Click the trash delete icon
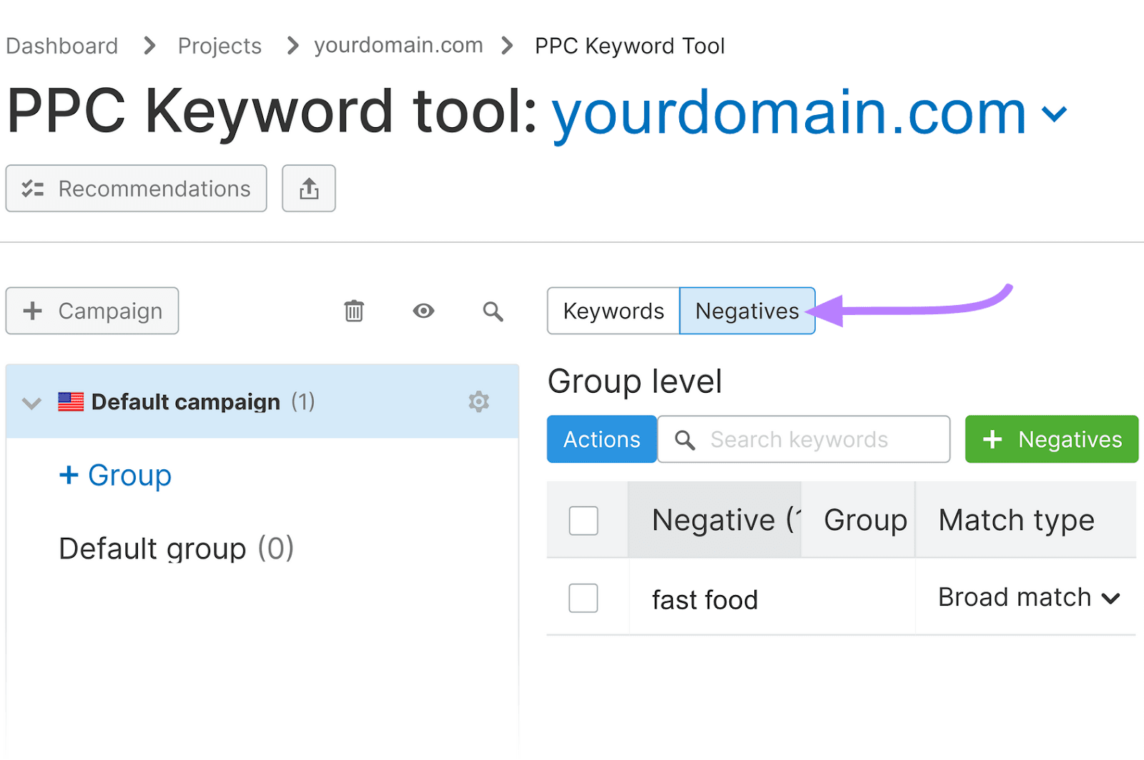The width and height of the screenshot is (1144, 760). [x=354, y=311]
